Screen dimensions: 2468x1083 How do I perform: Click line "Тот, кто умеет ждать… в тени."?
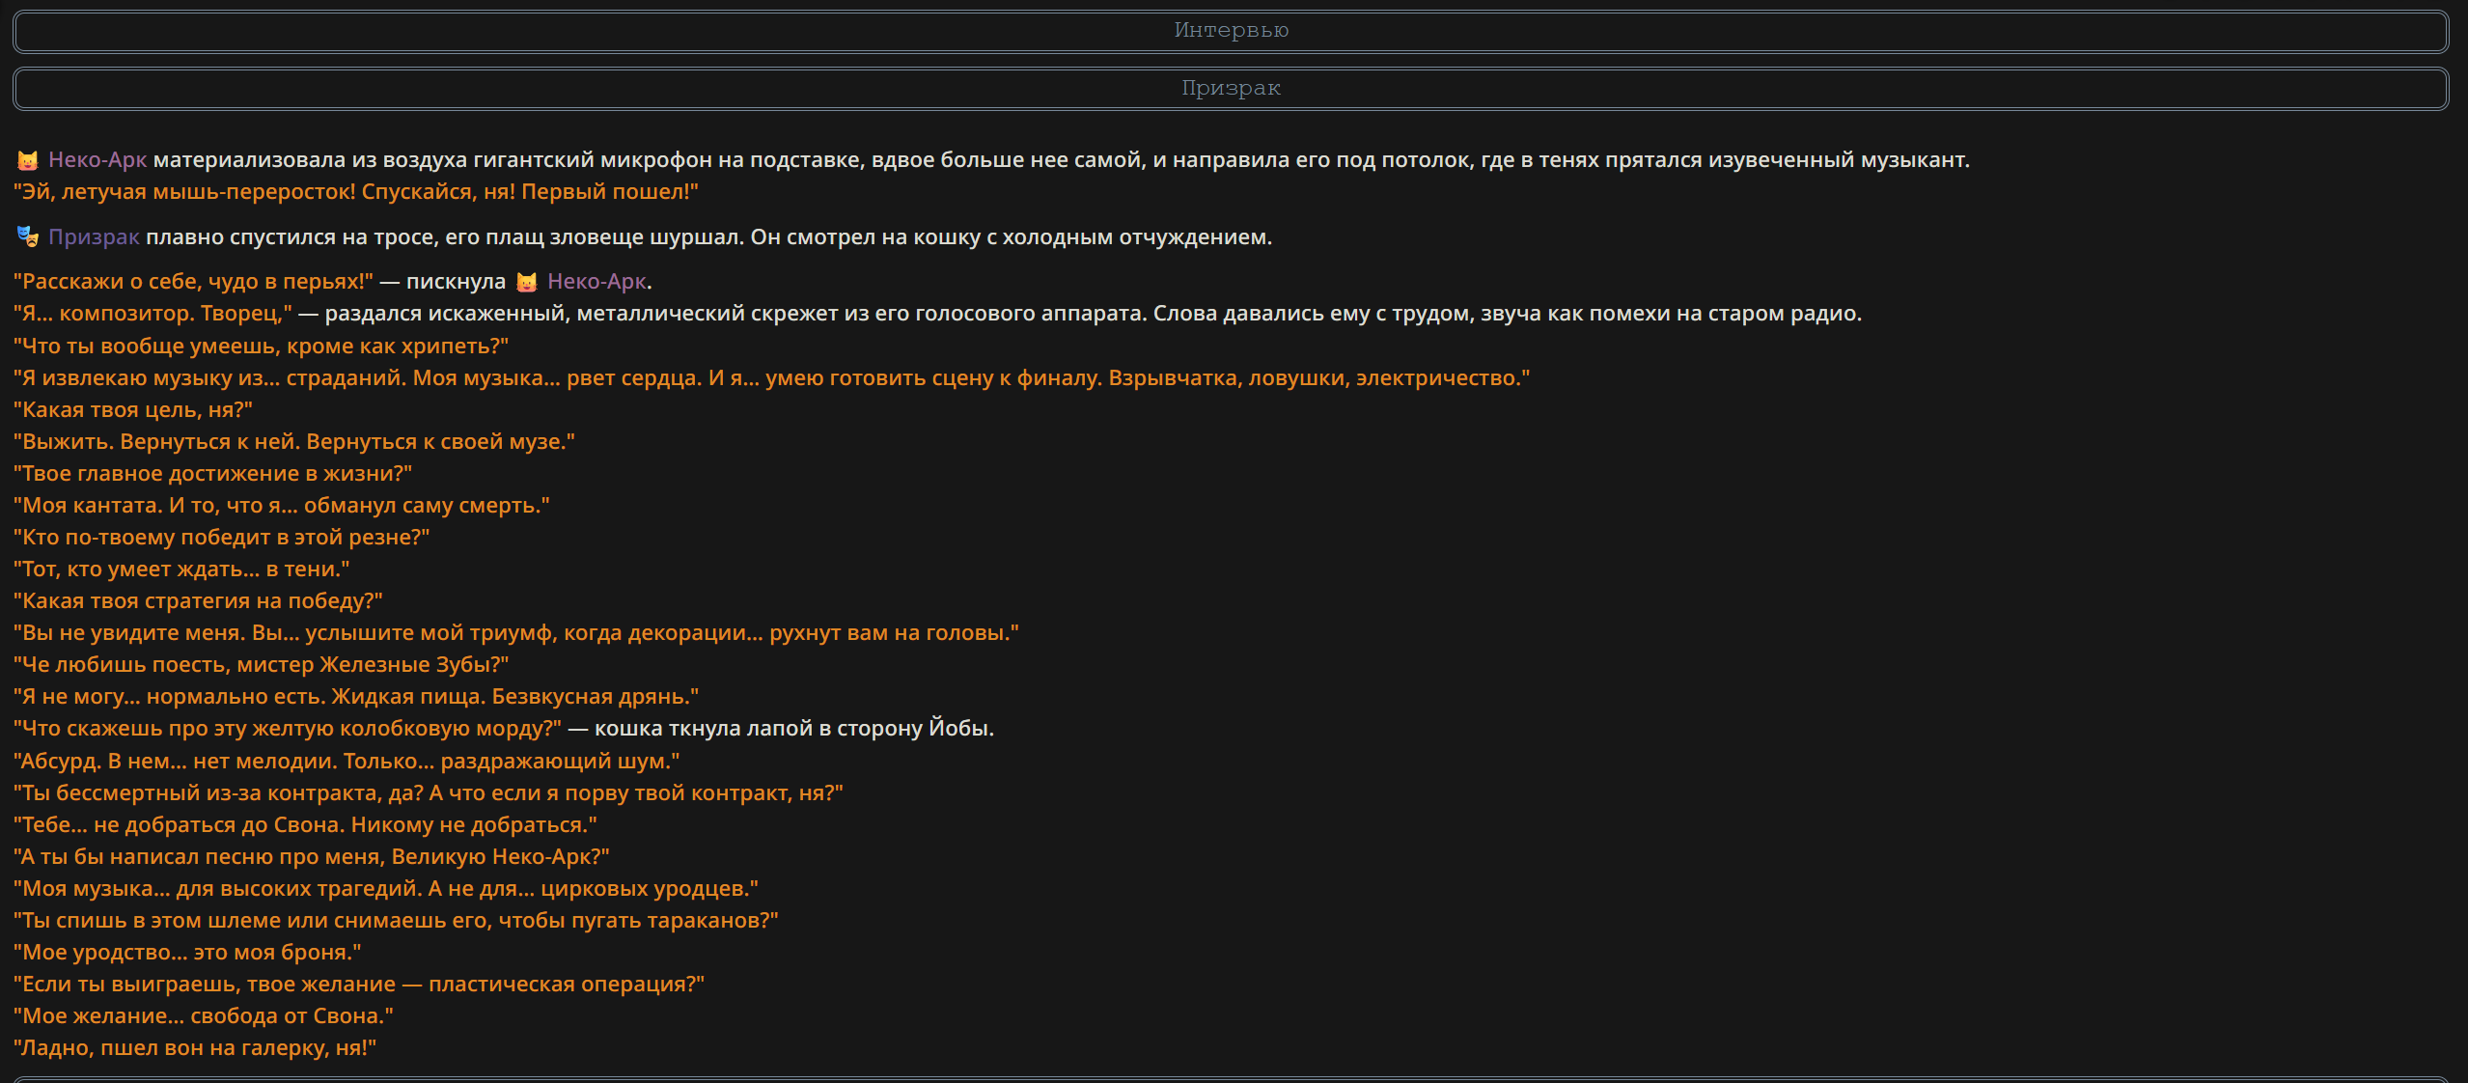tap(181, 569)
